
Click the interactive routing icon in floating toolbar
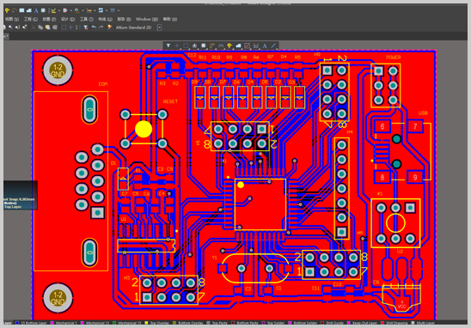(212, 46)
